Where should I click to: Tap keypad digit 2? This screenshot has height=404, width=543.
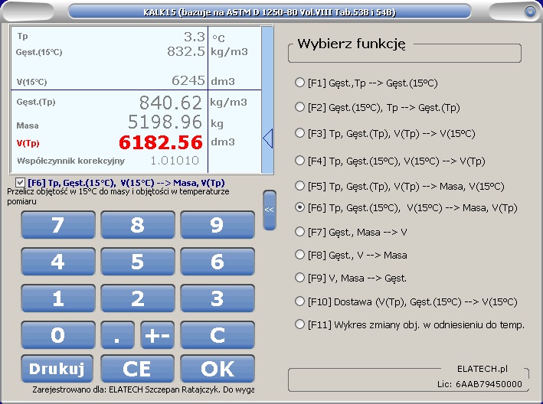(x=138, y=298)
